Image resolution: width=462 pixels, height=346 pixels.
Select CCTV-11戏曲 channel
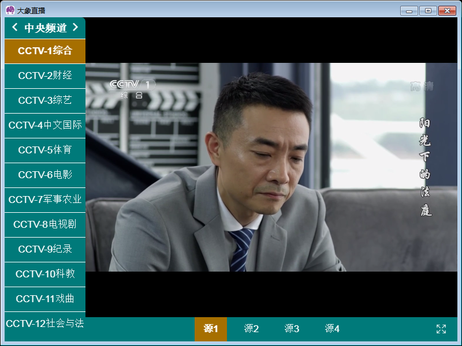(x=45, y=299)
